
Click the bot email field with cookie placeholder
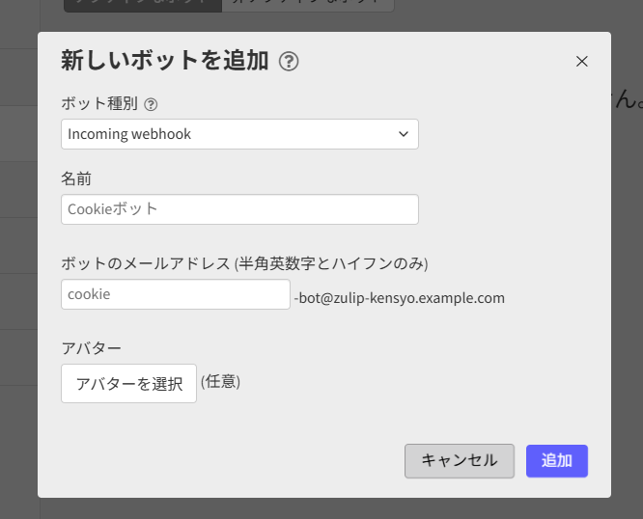(175, 295)
